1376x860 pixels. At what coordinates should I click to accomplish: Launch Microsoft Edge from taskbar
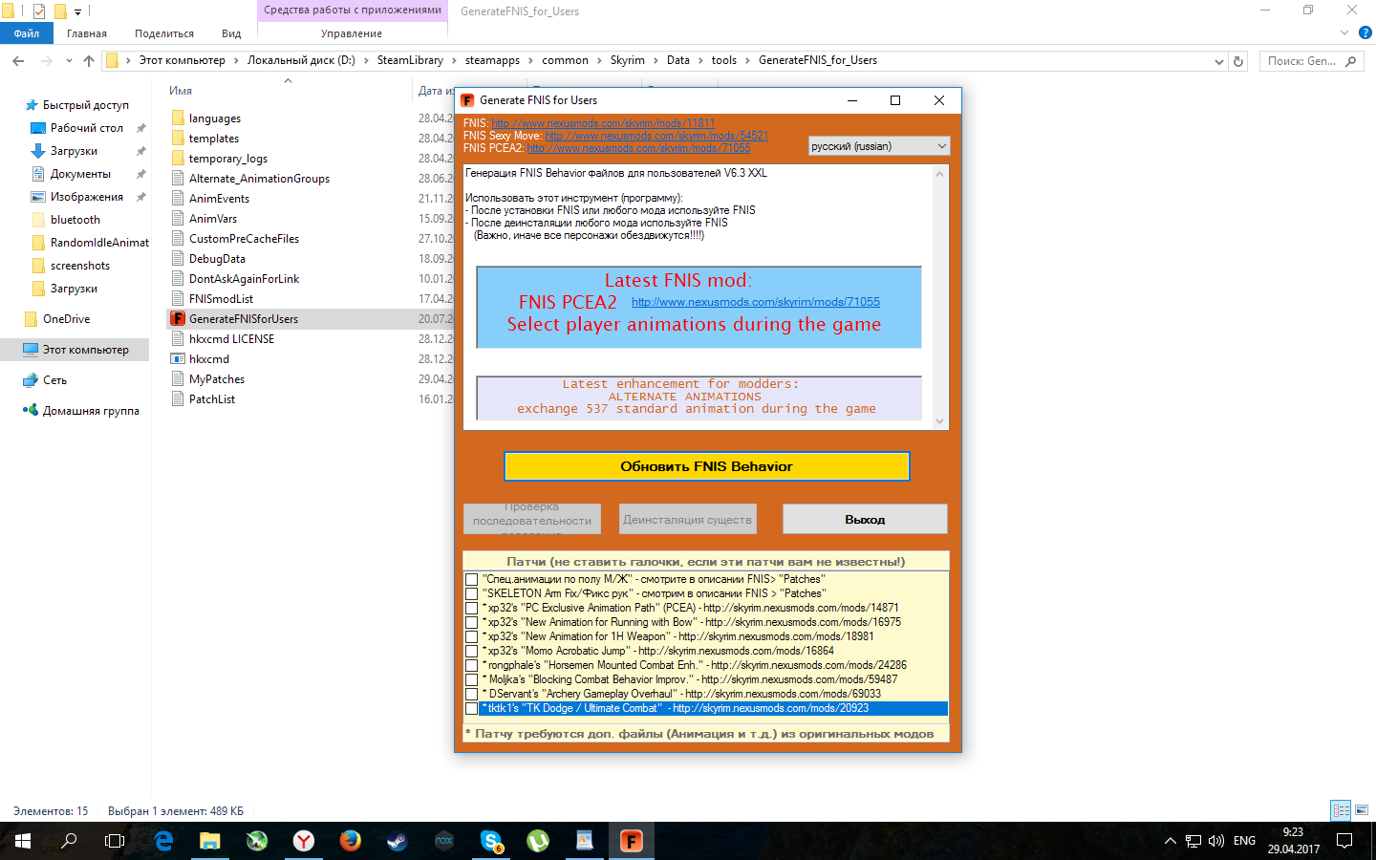click(163, 841)
